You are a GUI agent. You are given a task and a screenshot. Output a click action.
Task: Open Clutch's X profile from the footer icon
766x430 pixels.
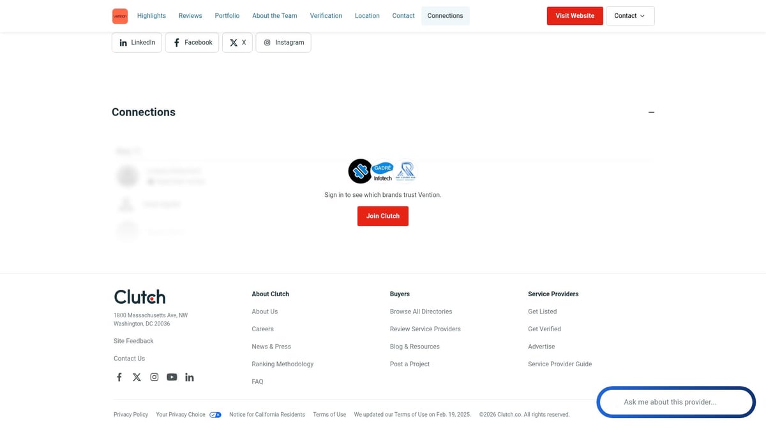click(137, 376)
